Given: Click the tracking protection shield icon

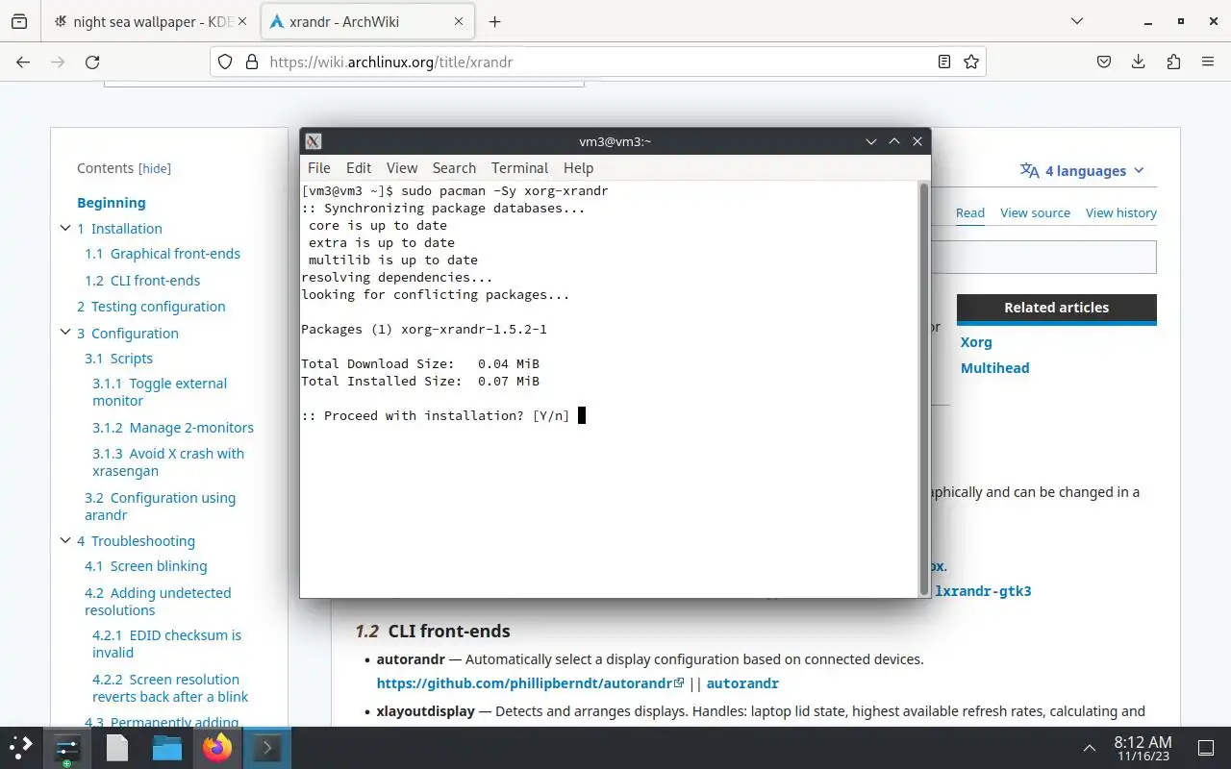Looking at the screenshot, I should (225, 62).
